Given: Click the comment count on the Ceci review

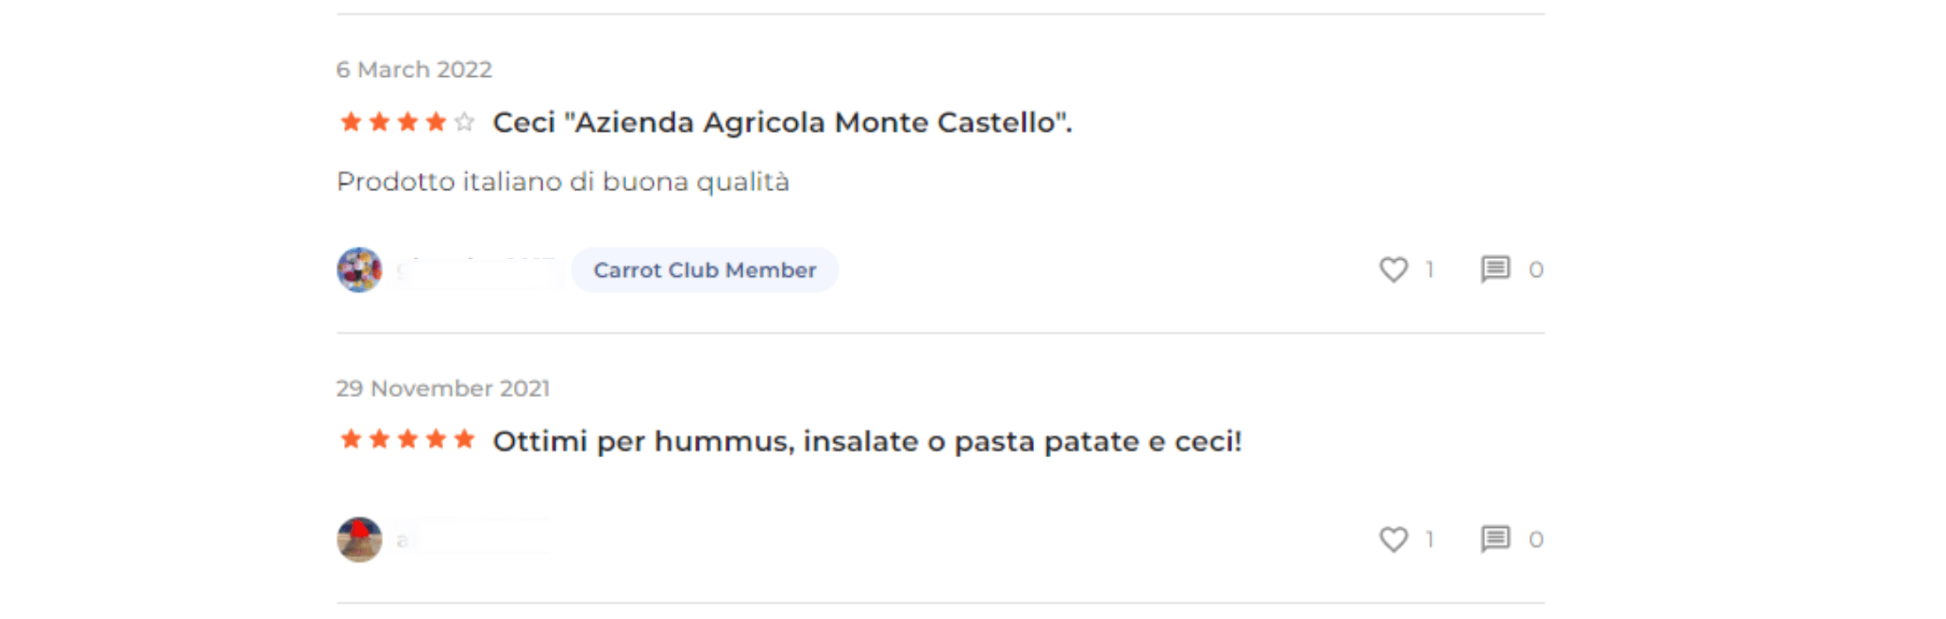Looking at the screenshot, I should coord(1536,270).
